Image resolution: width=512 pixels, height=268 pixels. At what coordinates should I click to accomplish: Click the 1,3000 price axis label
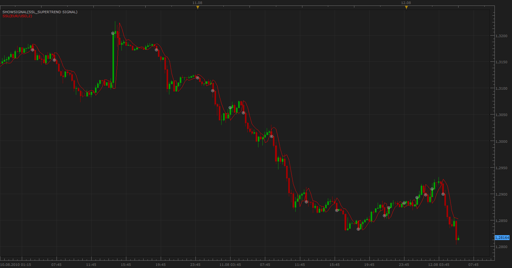[502, 142]
